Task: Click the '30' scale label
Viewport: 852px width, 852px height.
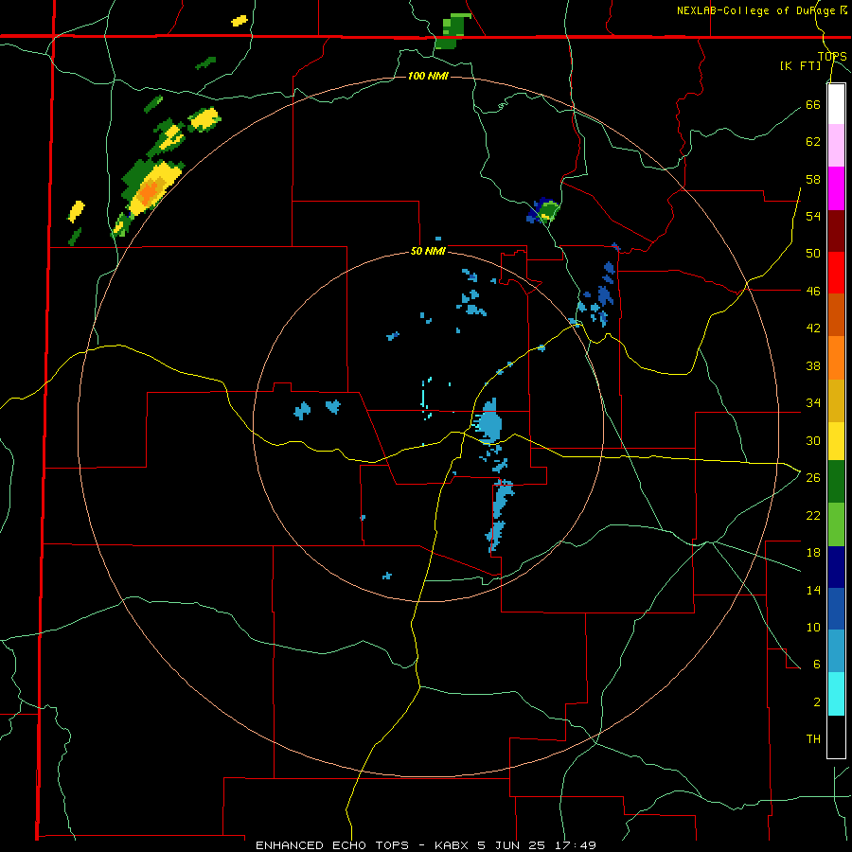Action: point(813,440)
